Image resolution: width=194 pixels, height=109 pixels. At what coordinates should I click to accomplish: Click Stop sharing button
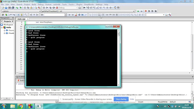click(x=121, y=99)
